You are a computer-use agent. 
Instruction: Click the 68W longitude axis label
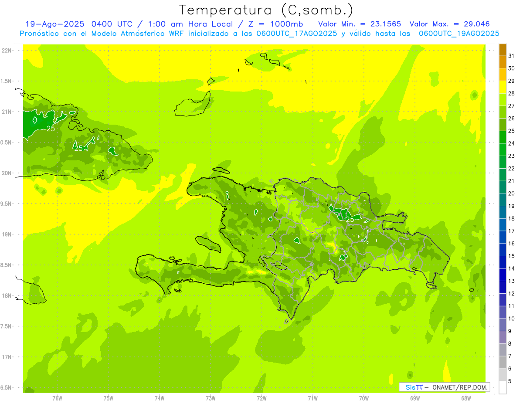(x=466, y=398)
